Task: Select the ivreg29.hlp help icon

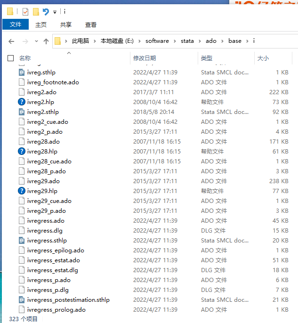Action: click(x=22, y=191)
